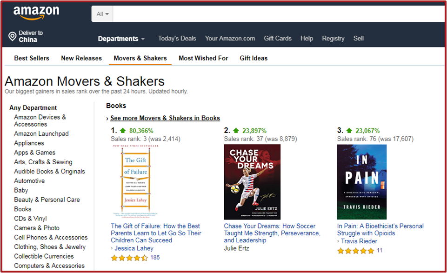
Task: Open the All search category dropdown
Action: pos(102,14)
